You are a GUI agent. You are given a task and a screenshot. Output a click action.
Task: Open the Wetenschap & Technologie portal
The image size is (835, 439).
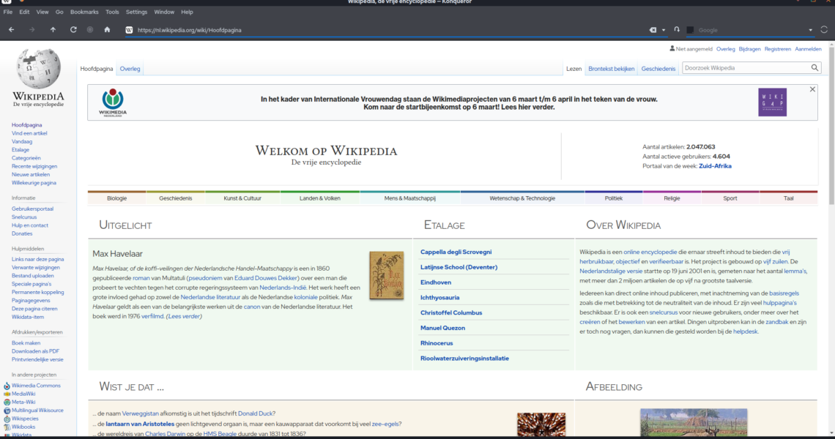click(522, 198)
